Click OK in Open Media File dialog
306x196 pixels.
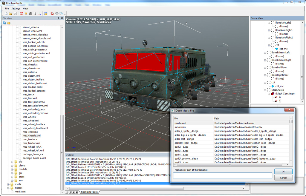click(x=283, y=172)
